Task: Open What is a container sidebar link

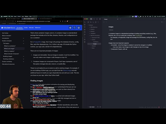Action: point(10,46)
